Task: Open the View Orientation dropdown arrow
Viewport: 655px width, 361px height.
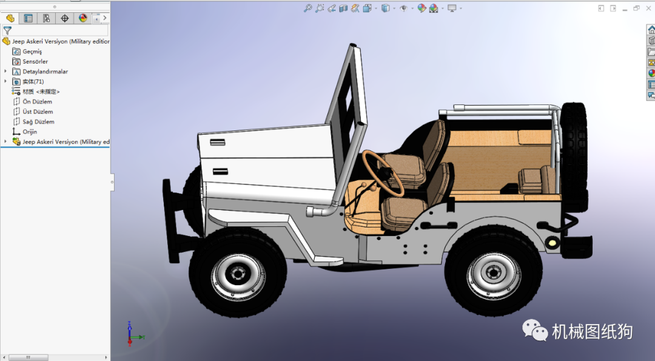Action: coord(376,8)
